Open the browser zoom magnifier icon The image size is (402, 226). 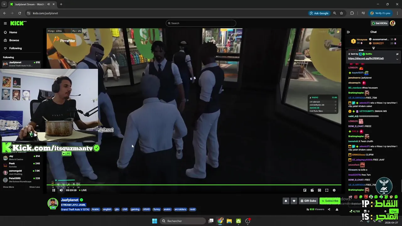point(334,13)
